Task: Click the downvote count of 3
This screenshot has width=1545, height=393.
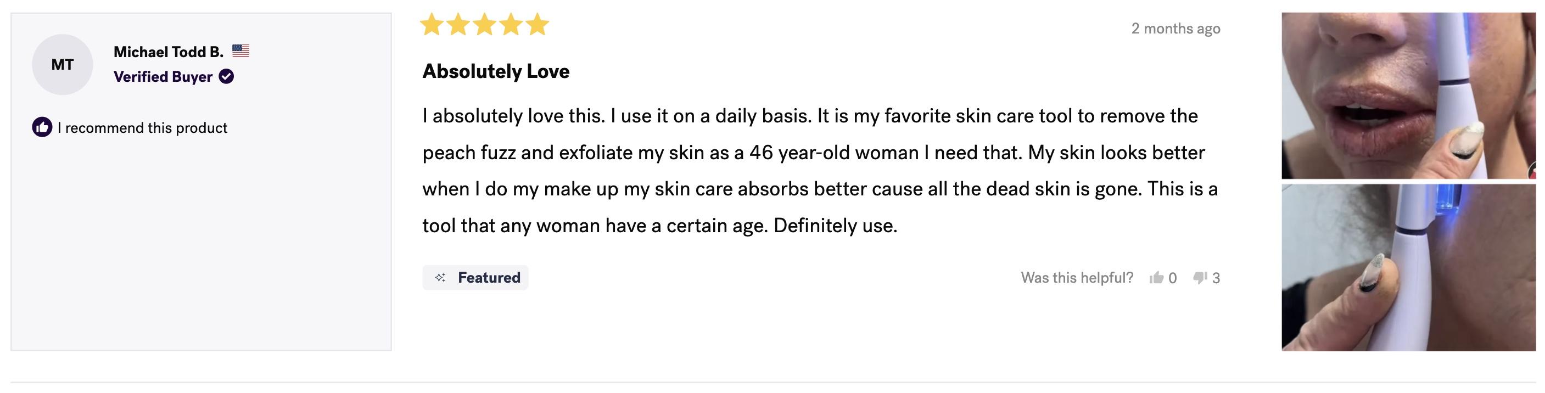Action: pyautogui.click(x=1216, y=278)
